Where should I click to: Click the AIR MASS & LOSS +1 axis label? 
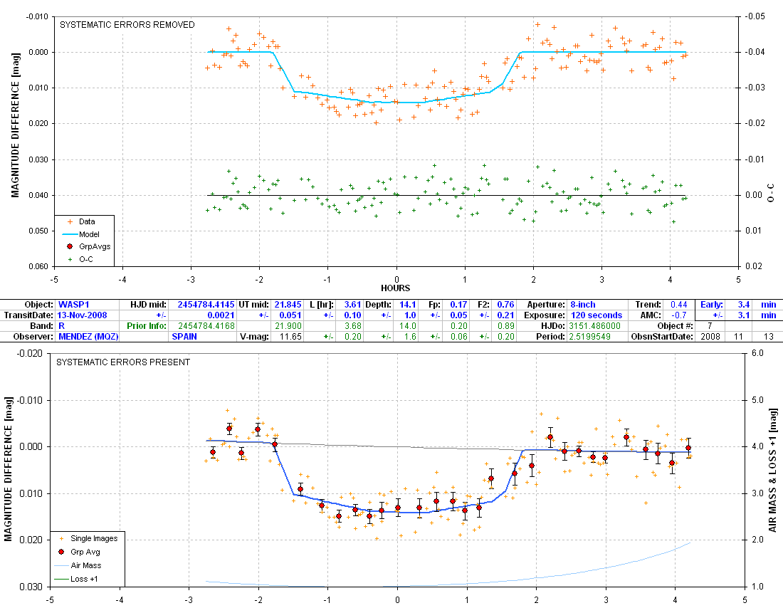click(772, 471)
